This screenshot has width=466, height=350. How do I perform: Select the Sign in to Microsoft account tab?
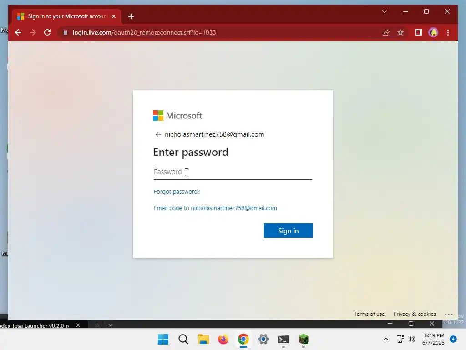click(66, 16)
